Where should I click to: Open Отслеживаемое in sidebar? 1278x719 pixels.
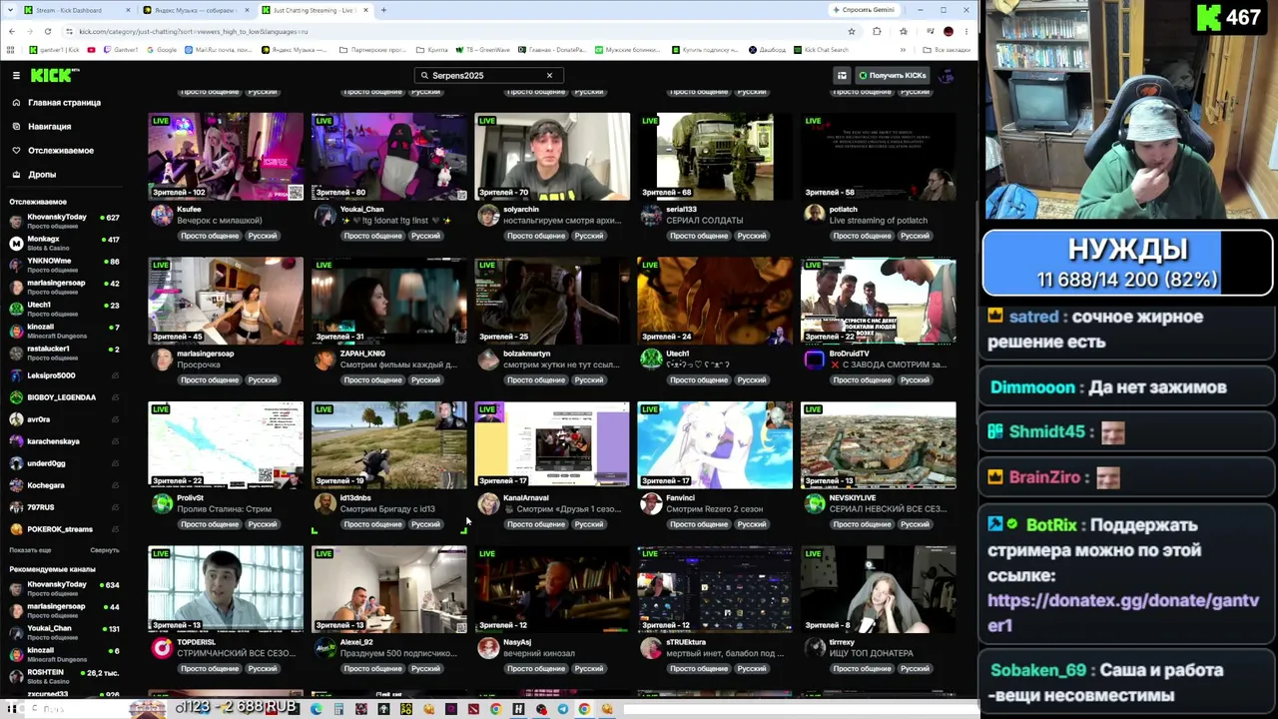pyautogui.click(x=60, y=151)
